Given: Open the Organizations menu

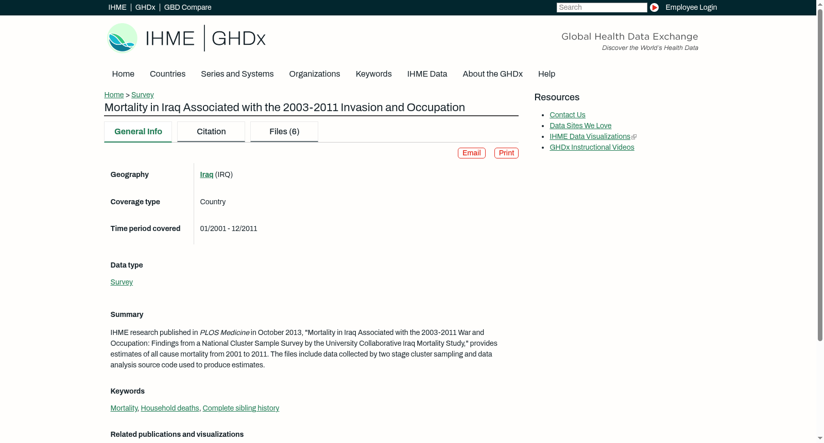Looking at the screenshot, I should [x=315, y=74].
